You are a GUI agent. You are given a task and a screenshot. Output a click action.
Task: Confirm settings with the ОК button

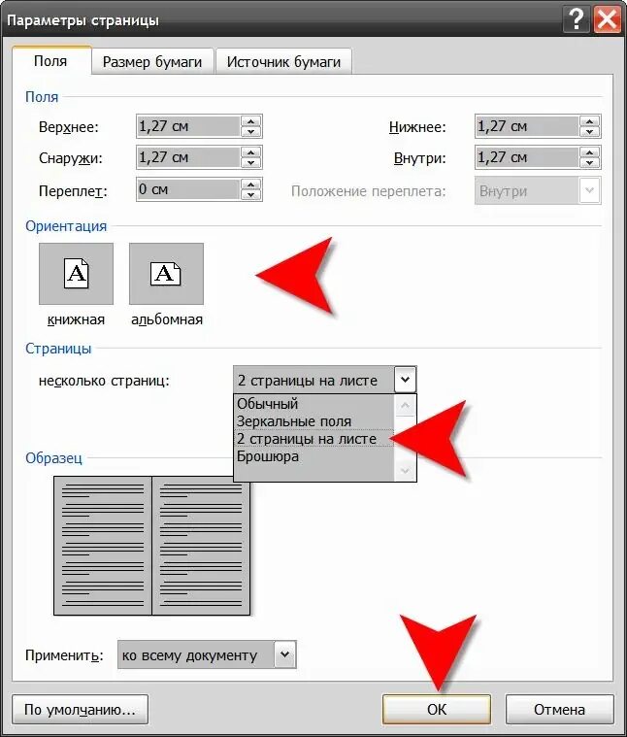coord(437,709)
